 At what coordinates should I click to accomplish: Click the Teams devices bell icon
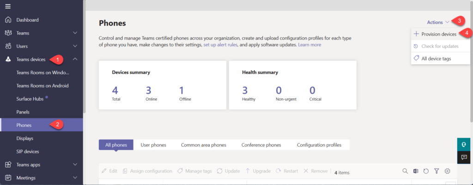[x=8, y=60]
